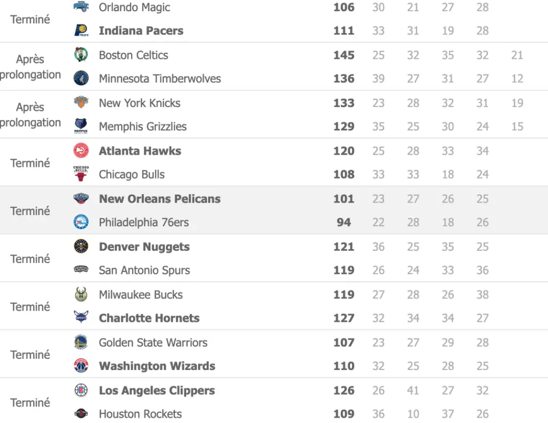Click the Minnesota Timberwolves logo

(x=81, y=79)
